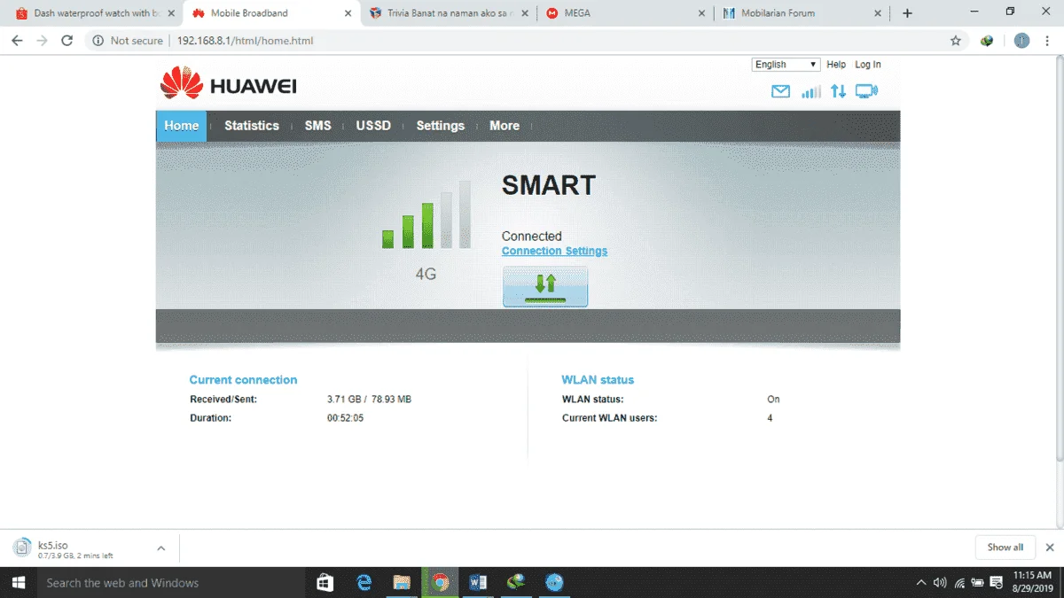1064x598 pixels.
Task: Open File Explorer from taskbar
Action: [402, 583]
